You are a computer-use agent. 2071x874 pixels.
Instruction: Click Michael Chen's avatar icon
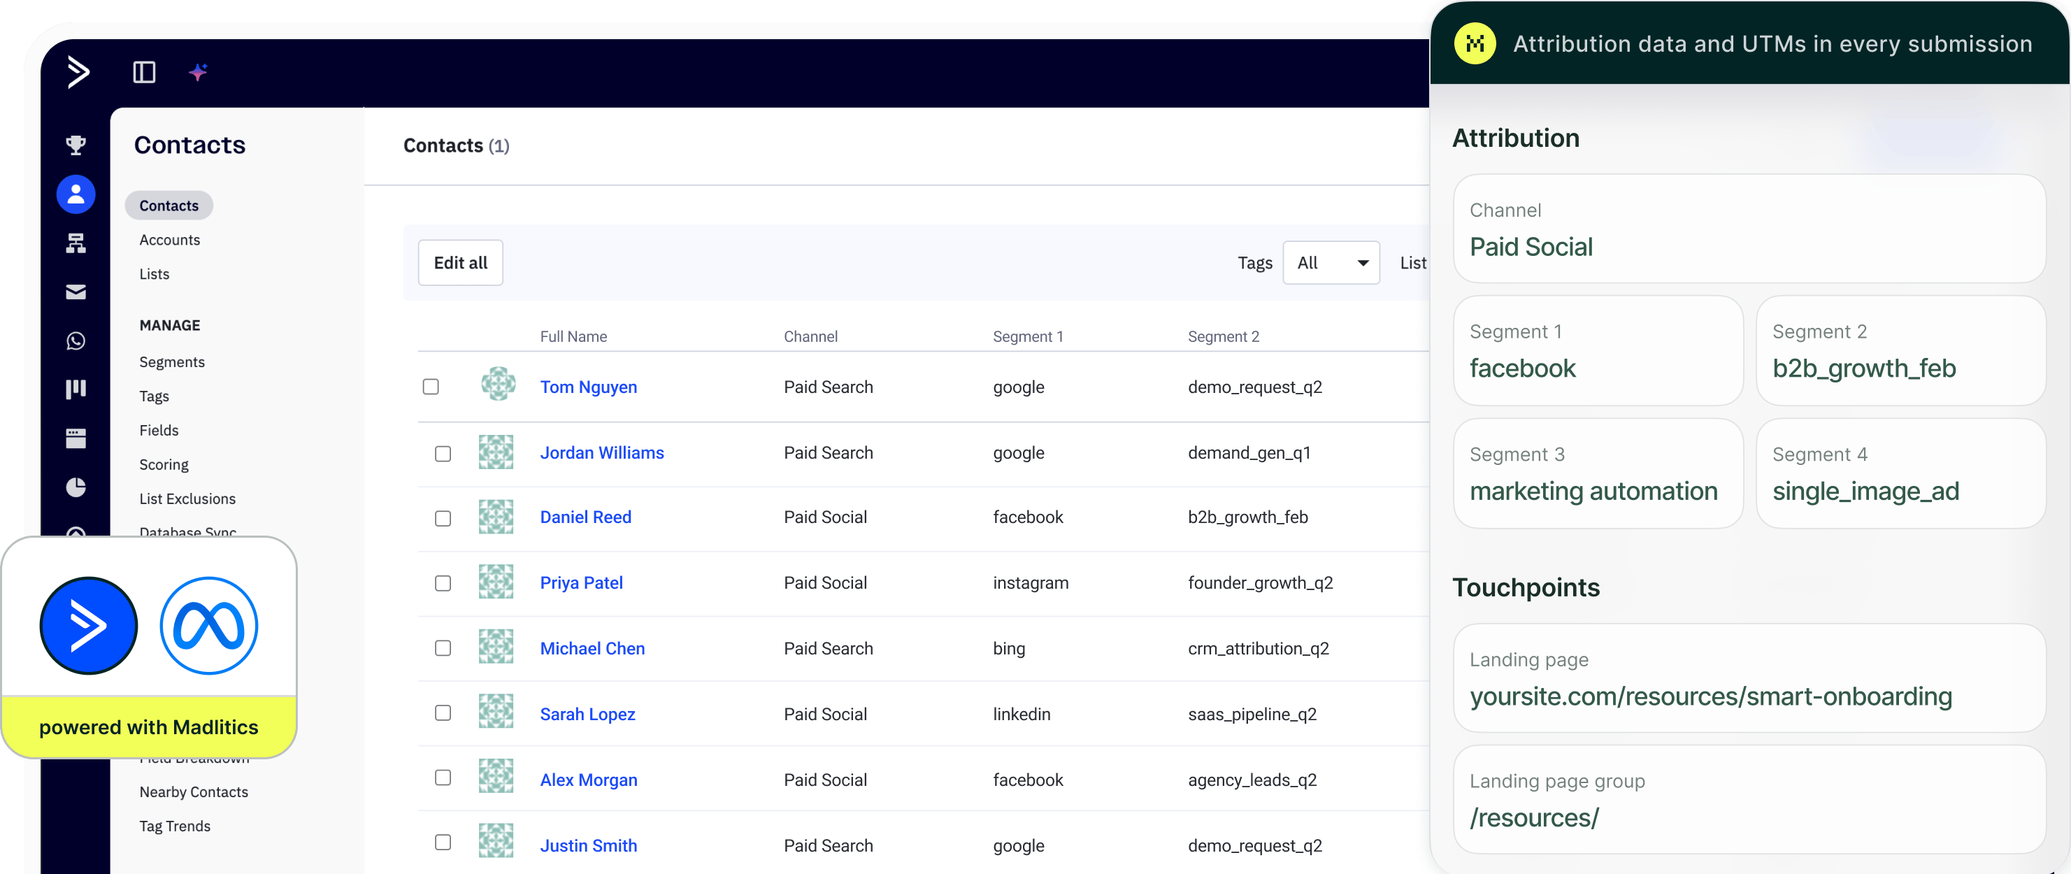[x=496, y=647]
